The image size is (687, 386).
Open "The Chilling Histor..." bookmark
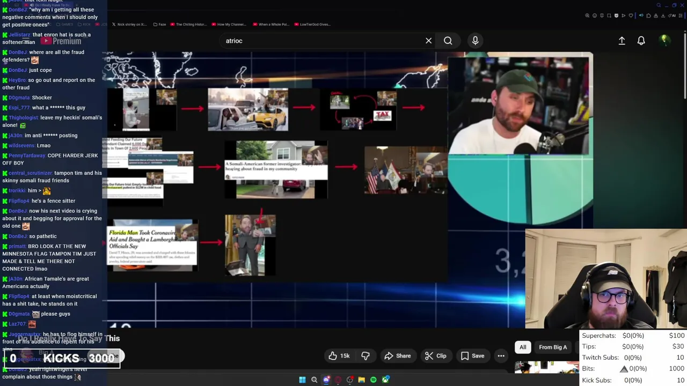(x=187, y=24)
